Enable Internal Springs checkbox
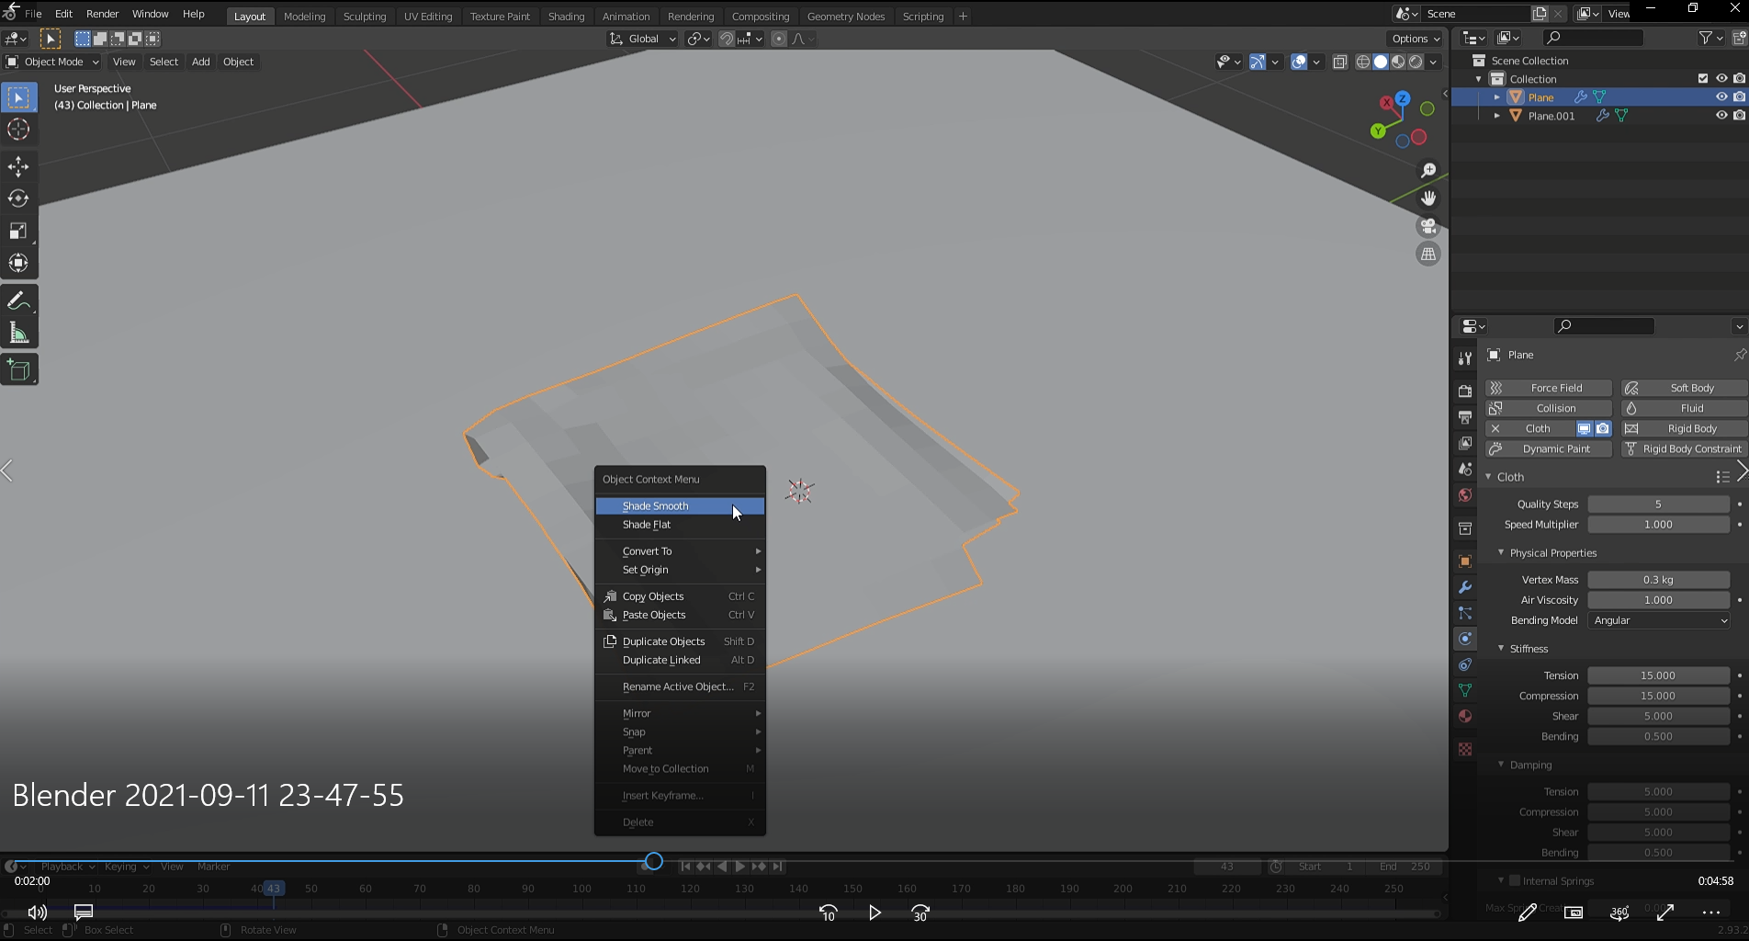The image size is (1749, 941). (x=1515, y=880)
